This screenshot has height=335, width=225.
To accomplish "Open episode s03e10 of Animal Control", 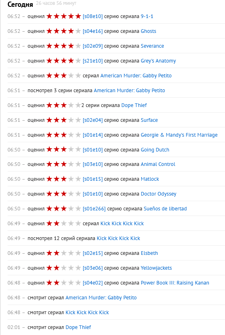I will (x=93, y=164).
